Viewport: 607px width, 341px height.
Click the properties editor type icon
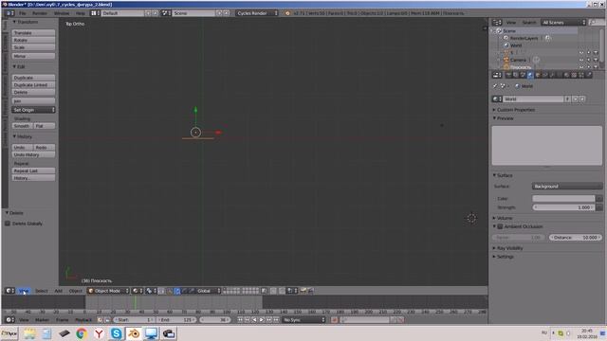pyautogui.click(x=497, y=75)
